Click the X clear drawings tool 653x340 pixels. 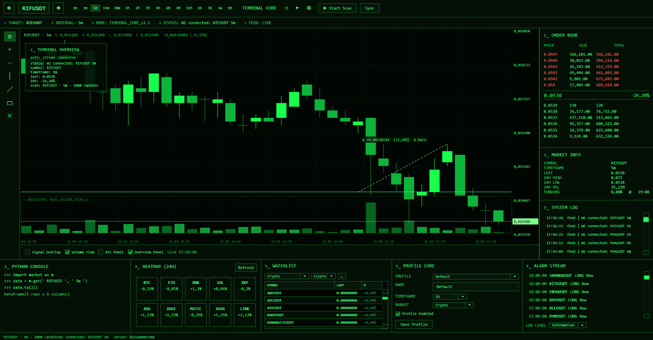pos(9,116)
